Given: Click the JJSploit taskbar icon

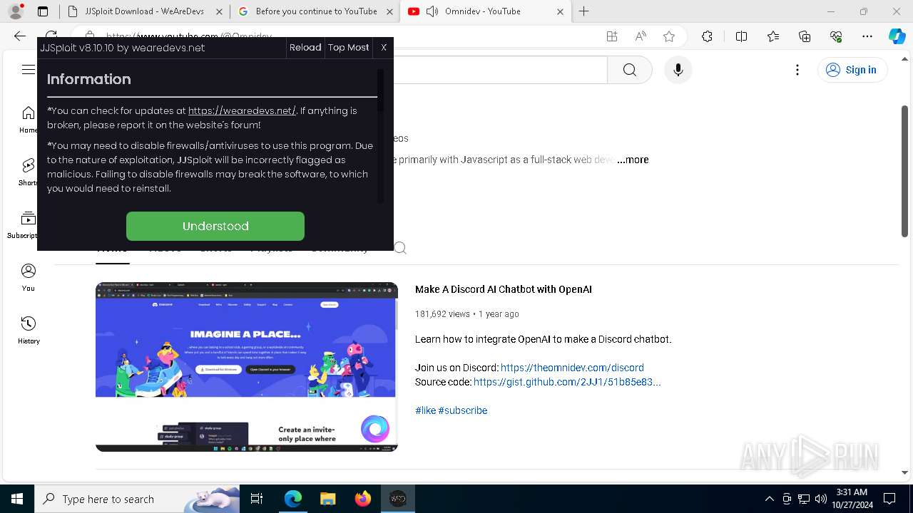Looking at the screenshot, I should (x=398, y=499).
